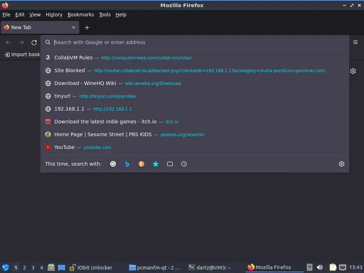Open 192.168.1.1 suggestion
The width and height of the screenshot is (364, 273).
[195, 109]
